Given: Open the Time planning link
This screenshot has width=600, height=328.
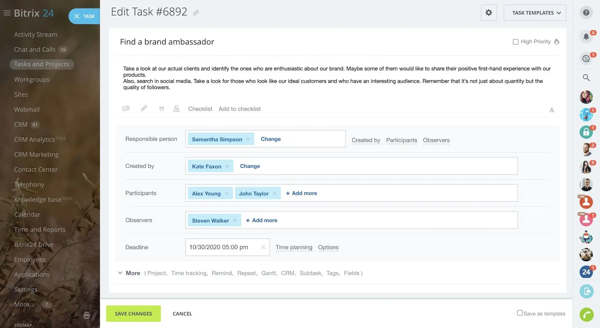Looking at the screenshot, I should [x=294, y=247].
